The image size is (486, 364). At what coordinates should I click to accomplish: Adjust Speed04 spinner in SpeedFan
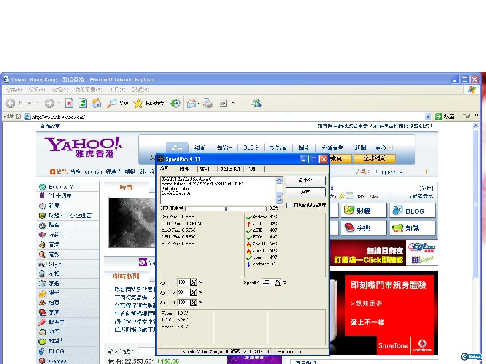coord(278,282)
